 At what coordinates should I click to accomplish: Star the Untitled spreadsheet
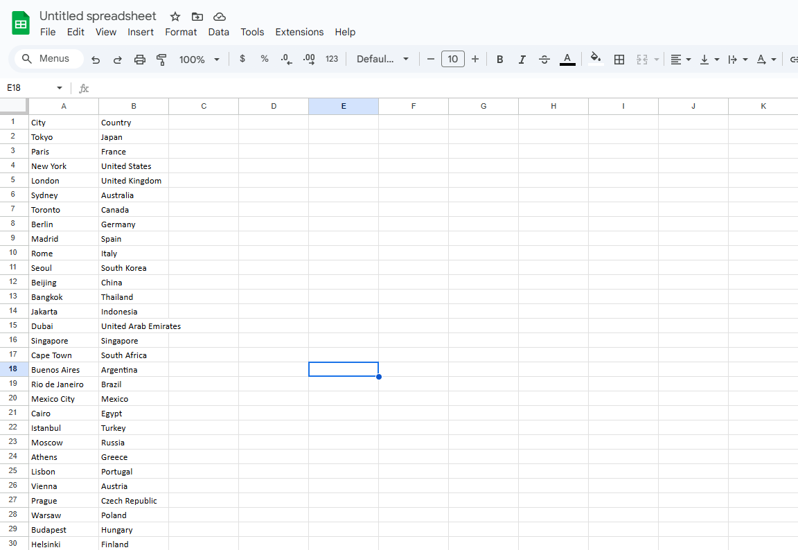[x=175, y=17]
